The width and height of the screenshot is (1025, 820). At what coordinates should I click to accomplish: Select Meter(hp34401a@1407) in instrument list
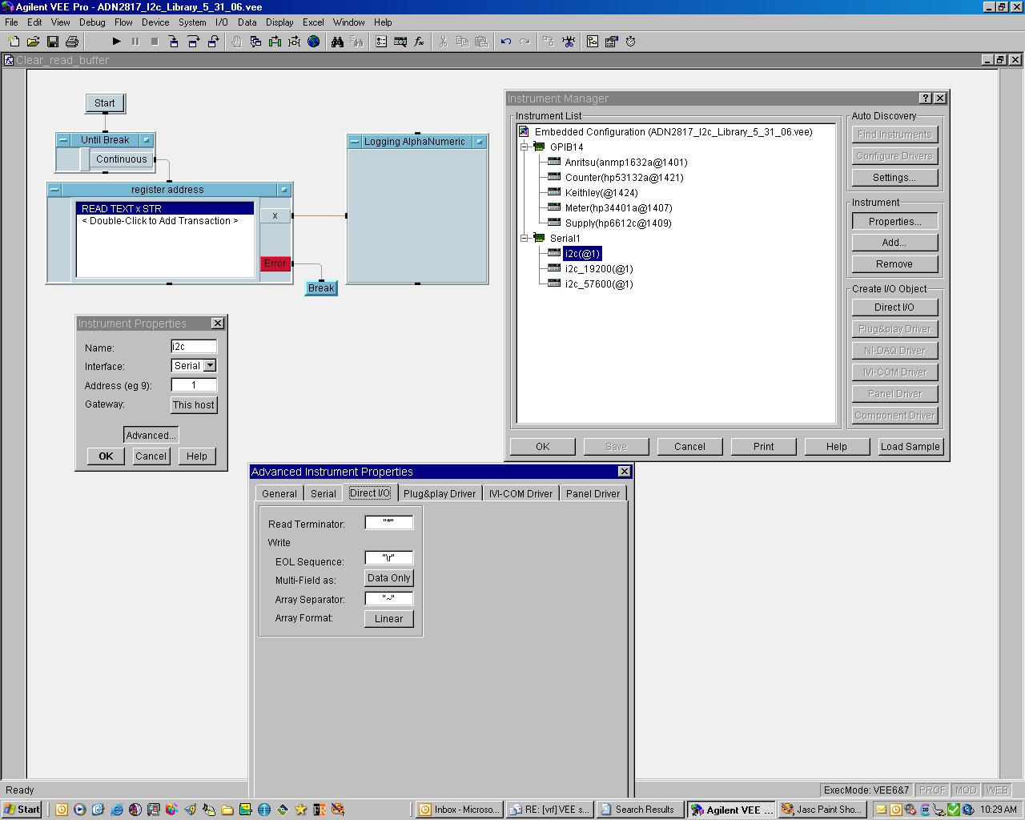[618, 208]
